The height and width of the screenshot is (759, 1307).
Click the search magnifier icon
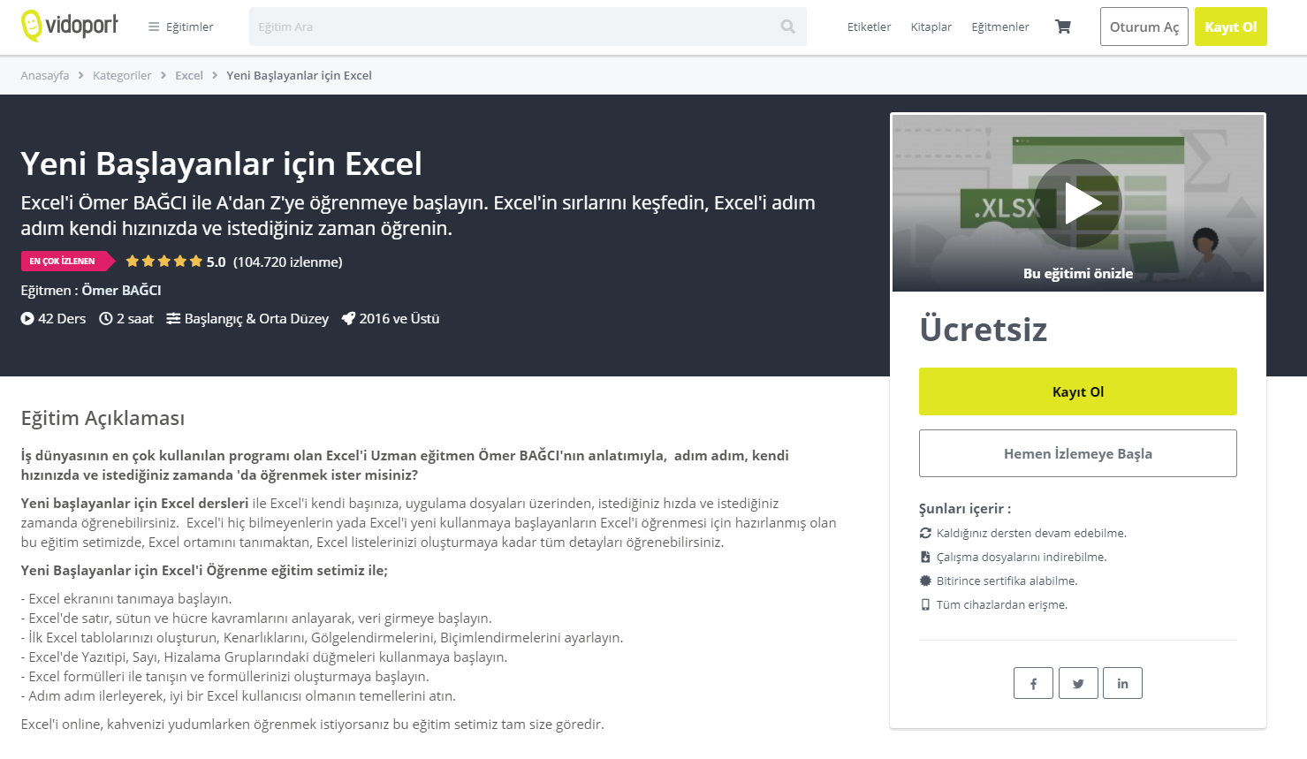[x=788, y=27]
